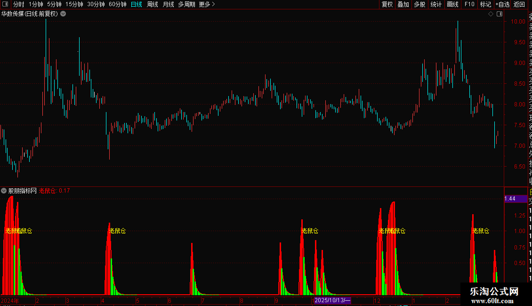Click the 标记 mark button

[x=485, y=4]
